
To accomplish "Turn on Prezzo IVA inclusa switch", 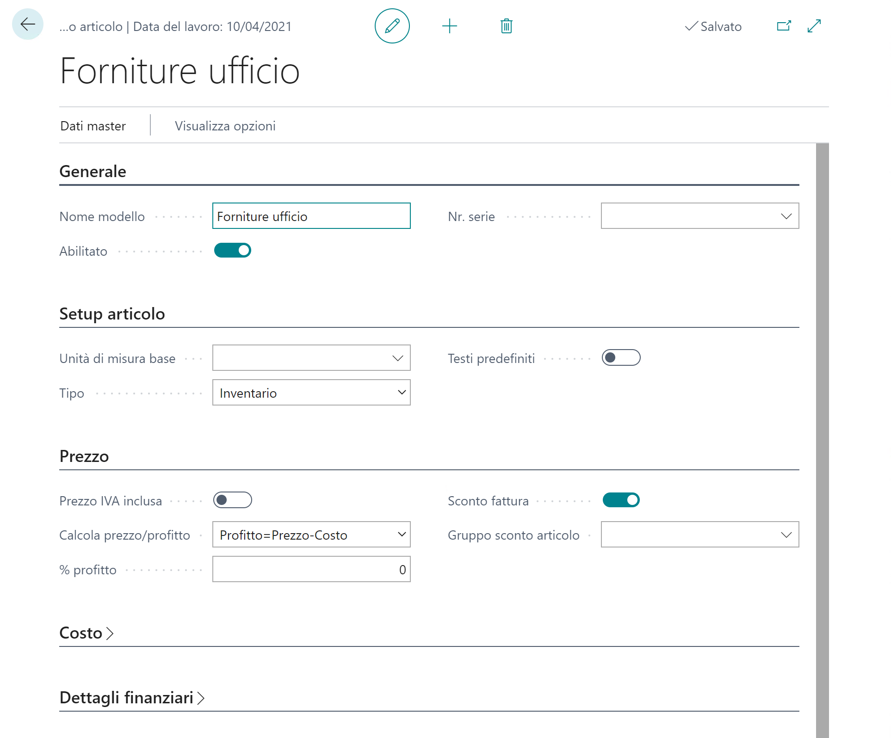I will pos(233,500).
